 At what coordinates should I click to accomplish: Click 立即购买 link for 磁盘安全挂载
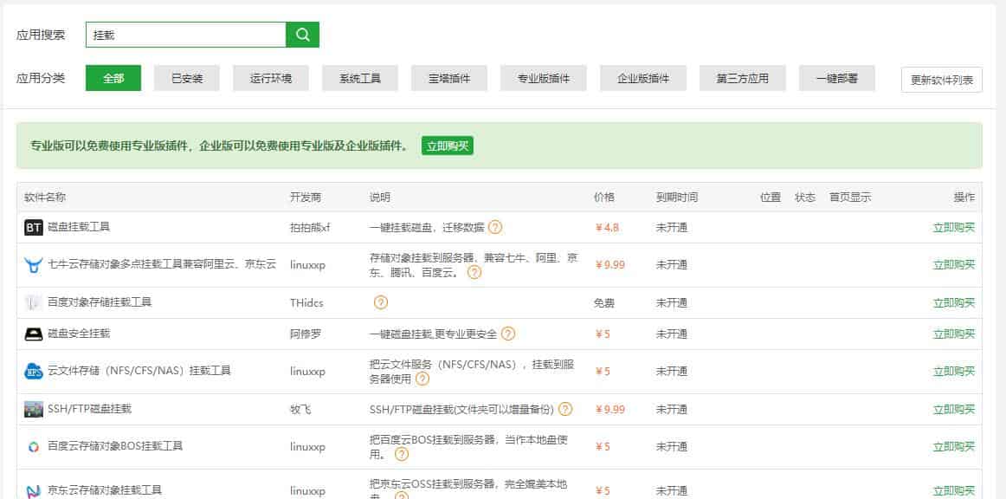click(953, 334)
